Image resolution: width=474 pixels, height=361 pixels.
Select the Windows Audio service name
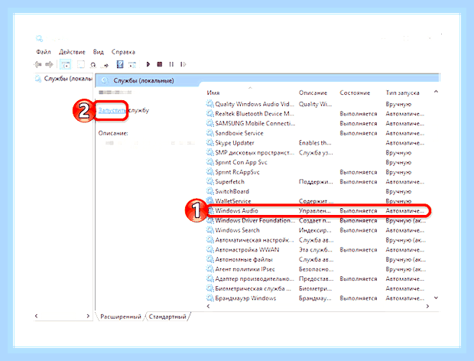coord(236,210)
